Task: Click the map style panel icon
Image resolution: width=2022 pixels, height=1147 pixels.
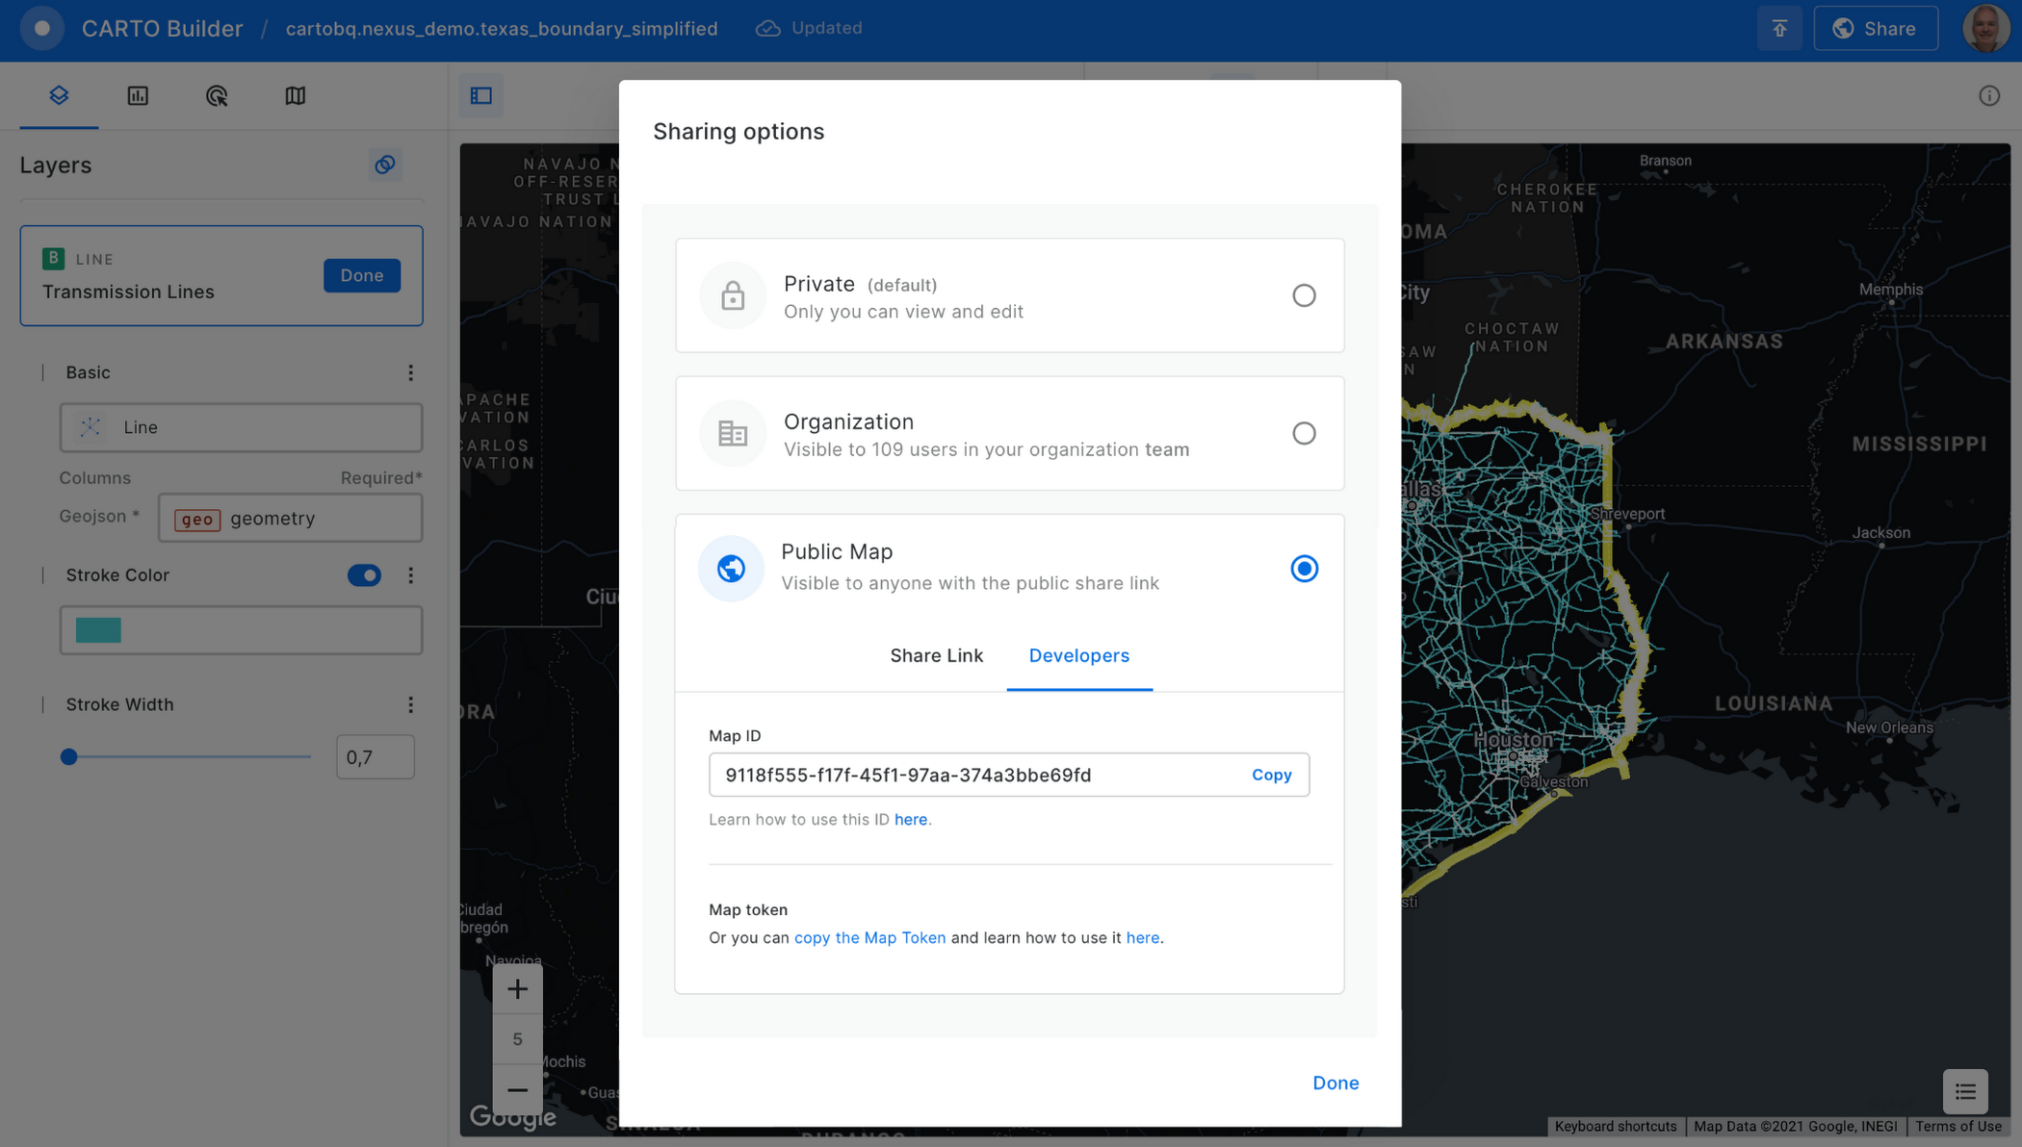Action: coord(296,94)
